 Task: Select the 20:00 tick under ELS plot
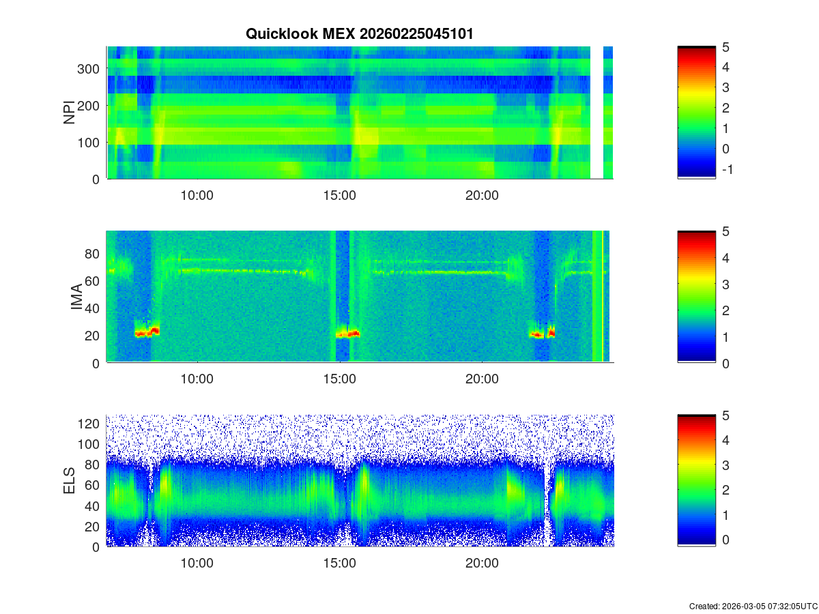click(x=482, y=564)
